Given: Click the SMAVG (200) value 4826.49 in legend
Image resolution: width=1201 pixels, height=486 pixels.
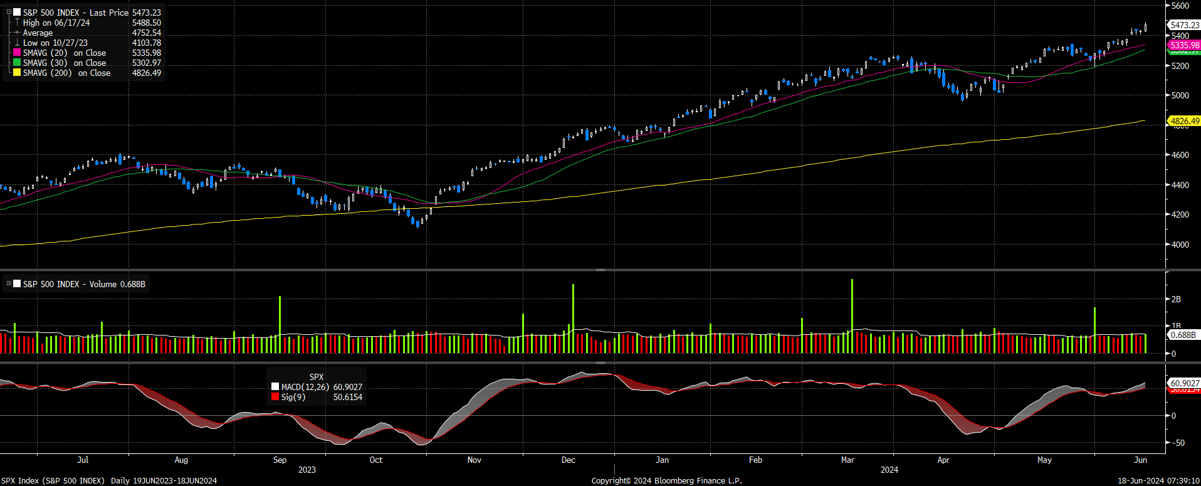Looking at the screenshot, I should pyautogui.click(x=147, y=73).
